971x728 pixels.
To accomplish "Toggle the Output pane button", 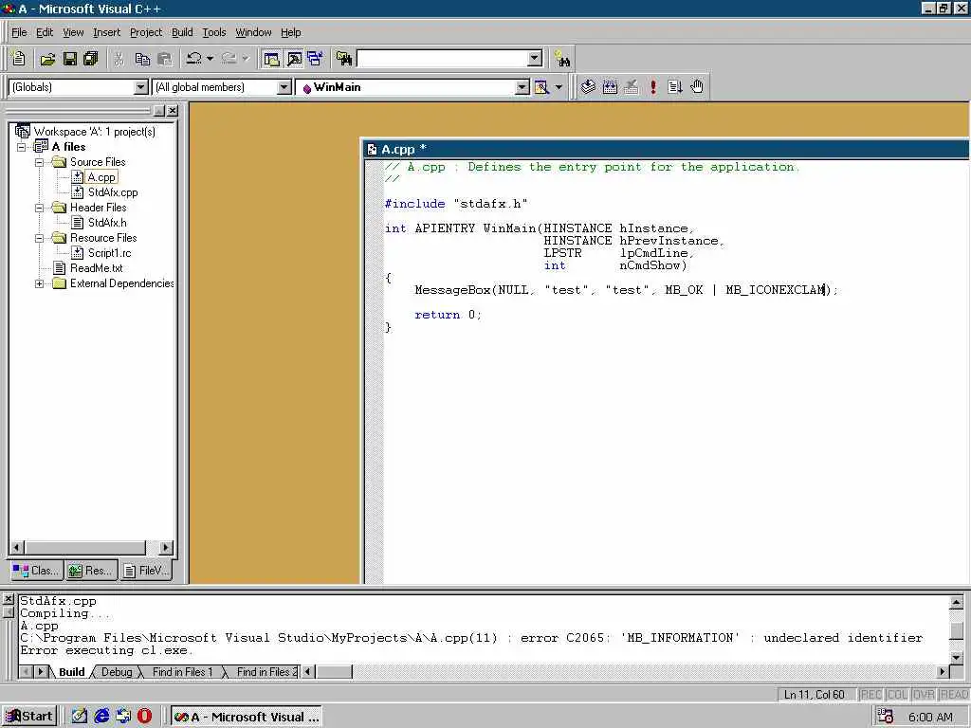I will (294, 59).
